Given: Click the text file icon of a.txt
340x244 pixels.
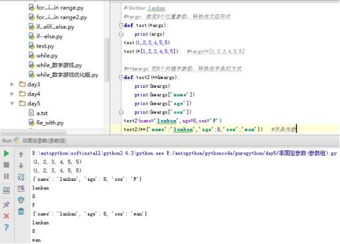Looking at the screenshot, I should (31, 113).
